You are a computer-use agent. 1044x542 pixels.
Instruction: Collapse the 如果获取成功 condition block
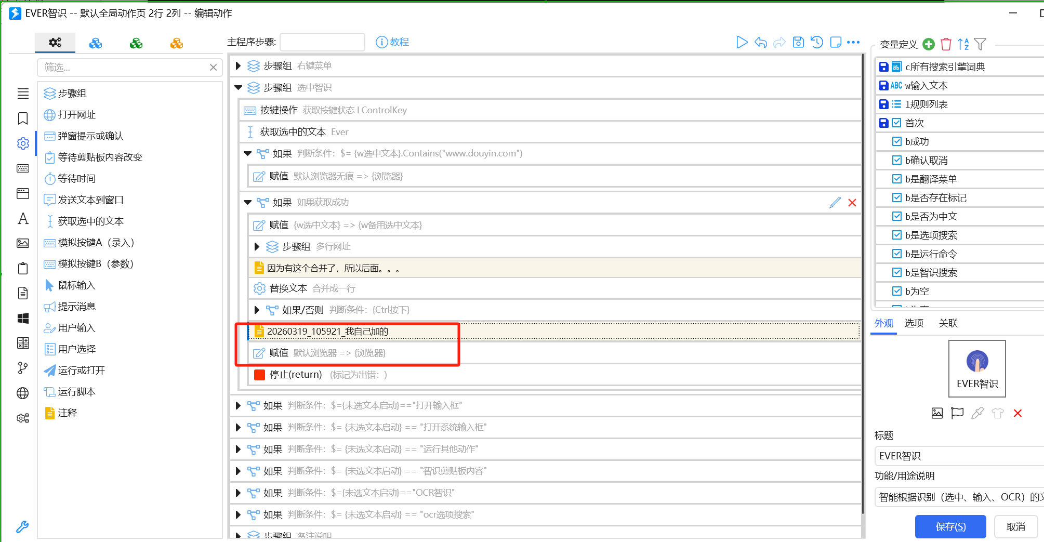point(247,203)
